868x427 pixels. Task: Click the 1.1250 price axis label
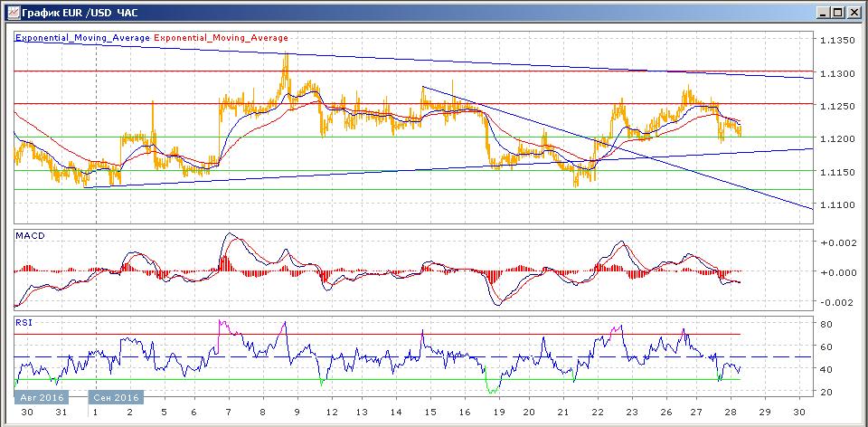point(839,107)
